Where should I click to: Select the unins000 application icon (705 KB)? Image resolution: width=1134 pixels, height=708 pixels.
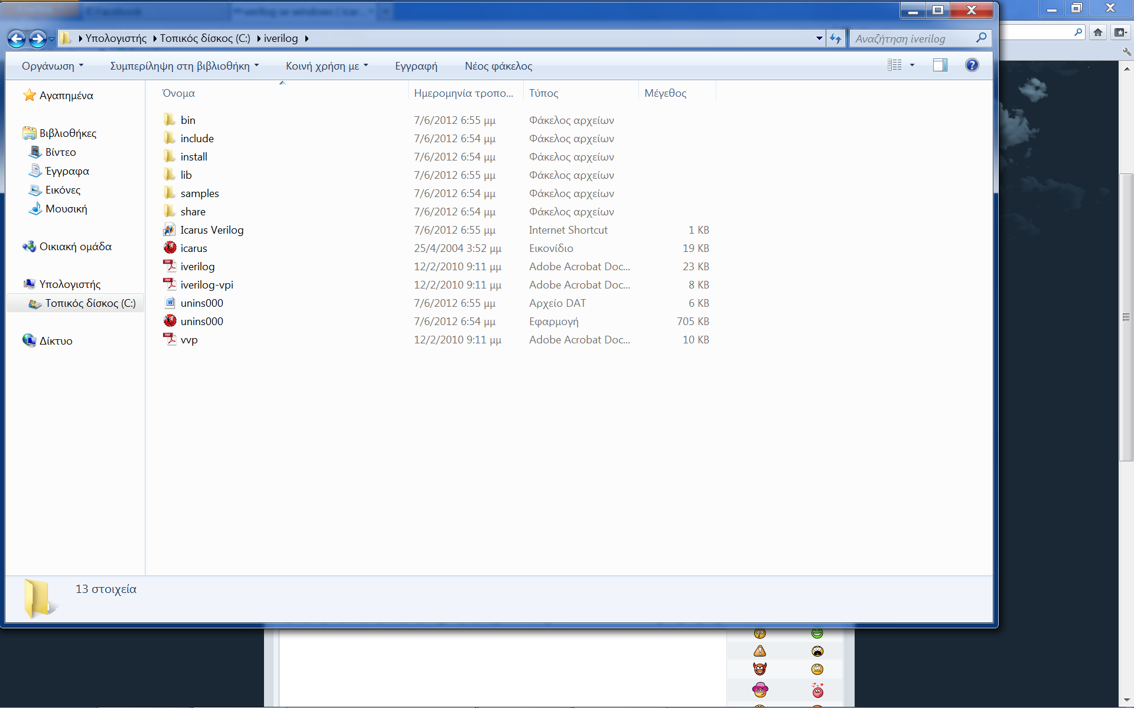[170, 321]
